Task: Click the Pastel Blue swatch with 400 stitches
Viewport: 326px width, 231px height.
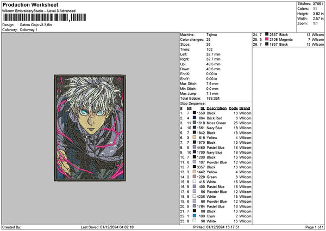Action: point(195,186)
